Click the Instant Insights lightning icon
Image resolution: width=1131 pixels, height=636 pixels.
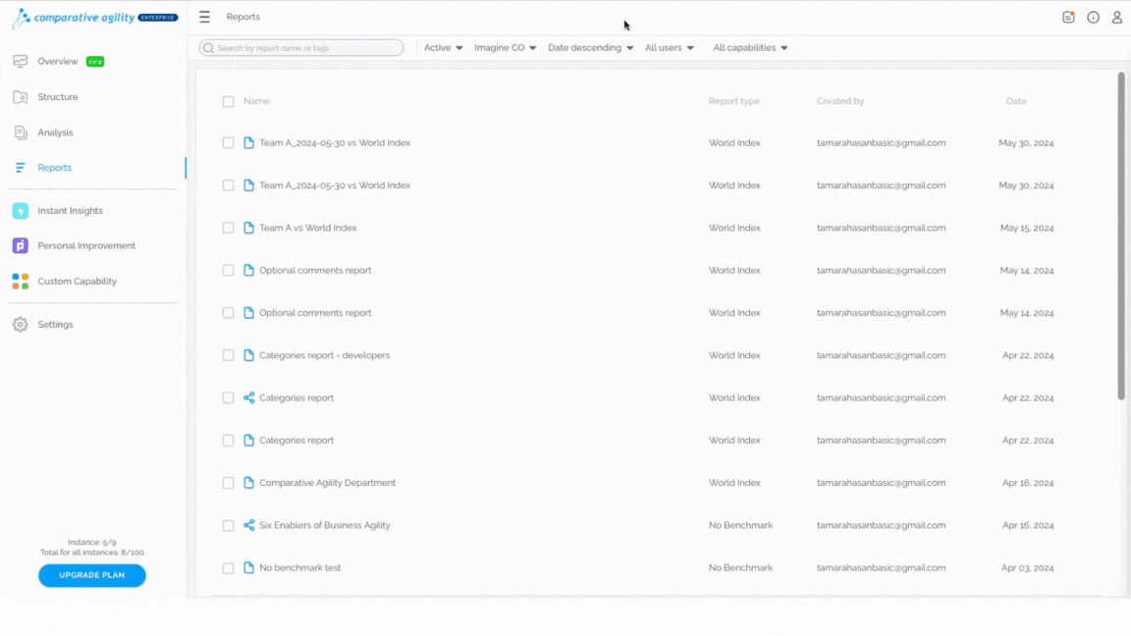(21, 211)
